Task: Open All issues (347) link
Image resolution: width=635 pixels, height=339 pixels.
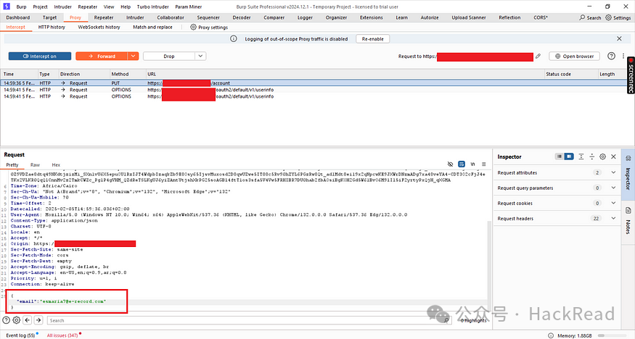Action: 62,335
